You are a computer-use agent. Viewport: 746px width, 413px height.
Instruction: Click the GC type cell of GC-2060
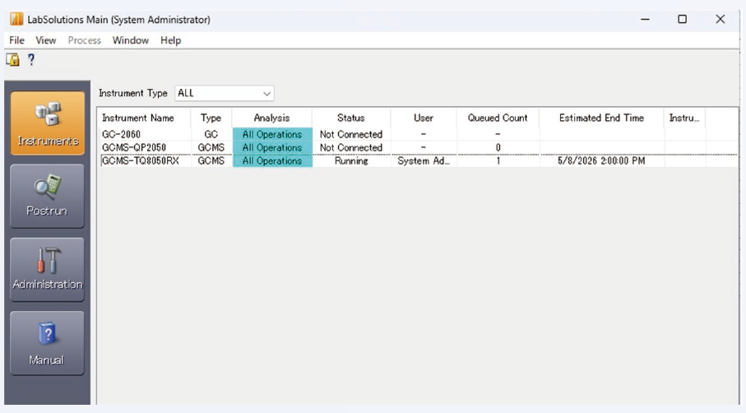click(x=211, y=134)
